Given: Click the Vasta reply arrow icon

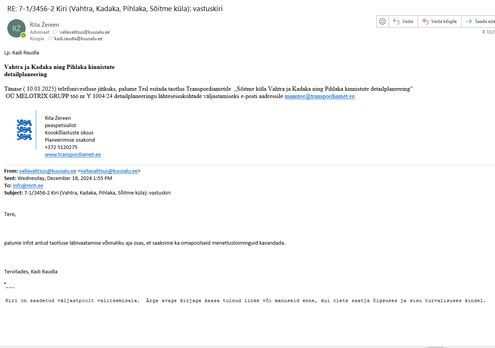Looking at the screenshot, I should 396,21.
